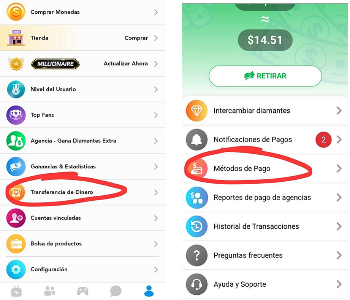Tap the Historial de Transacciones clock icon
This screenshot has height=300, width=350.
pos(196,226)
